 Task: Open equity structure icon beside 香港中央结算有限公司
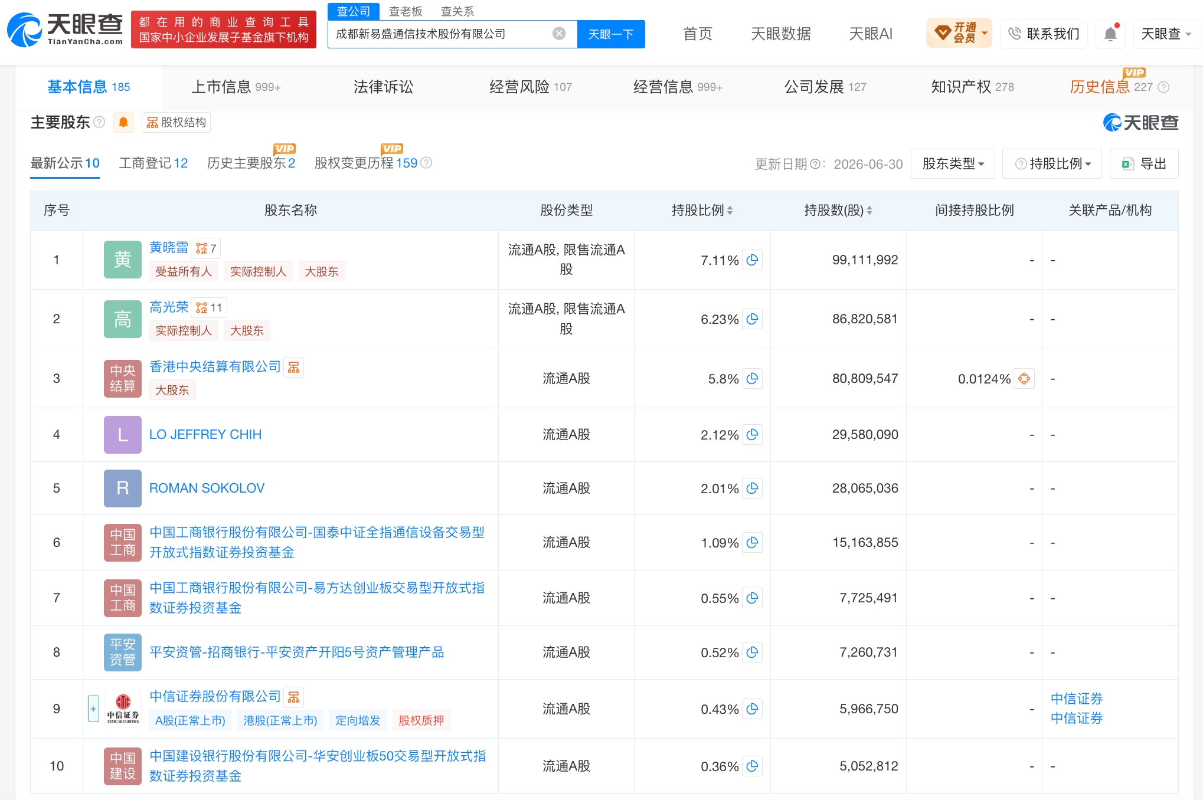coord(293,367)
